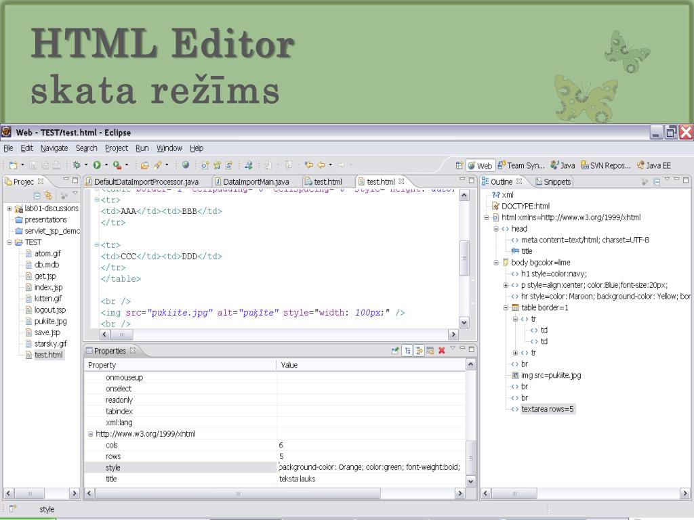The image size is (694, 520).
Task: Open the File menu
Action: tap(8, 148)
